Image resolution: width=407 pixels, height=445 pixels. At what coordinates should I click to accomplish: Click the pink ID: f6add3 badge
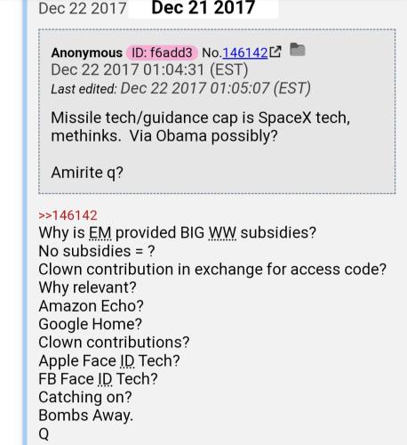[x=162, y=53]
